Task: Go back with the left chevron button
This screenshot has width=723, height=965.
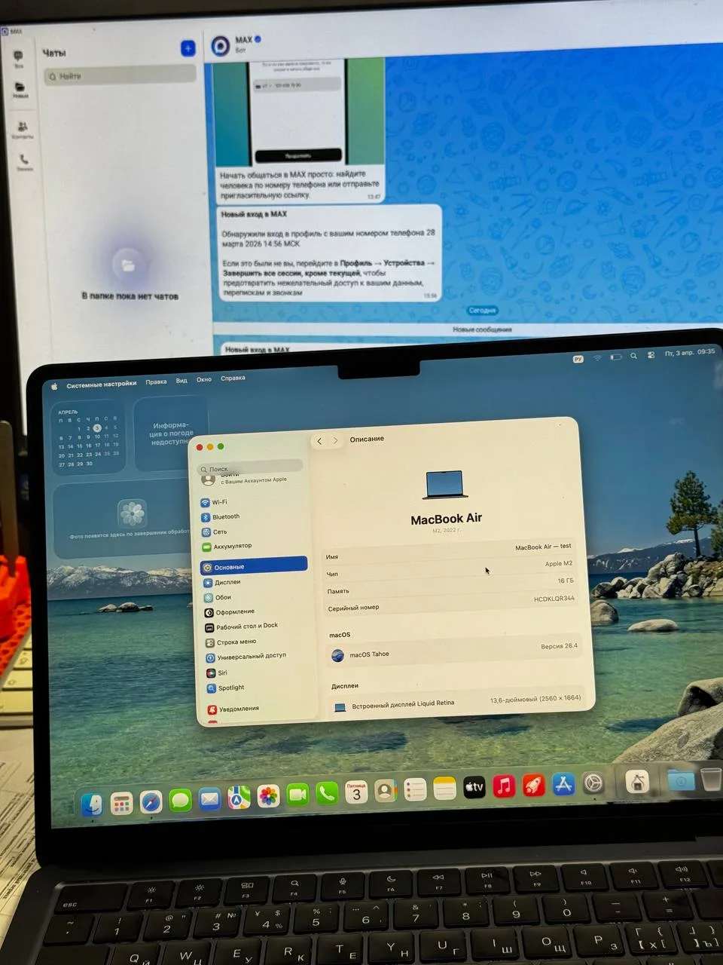Action: 319,441
